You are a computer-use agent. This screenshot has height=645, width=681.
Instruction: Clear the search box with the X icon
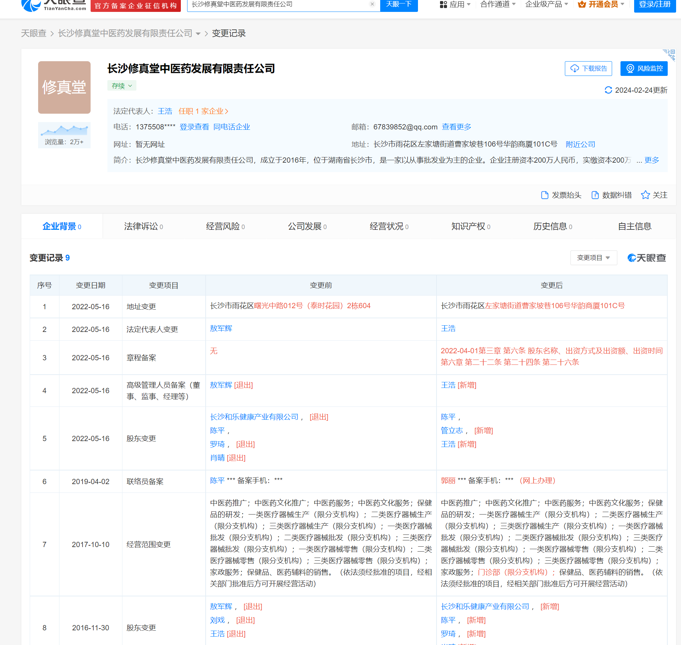click(372, 4)
